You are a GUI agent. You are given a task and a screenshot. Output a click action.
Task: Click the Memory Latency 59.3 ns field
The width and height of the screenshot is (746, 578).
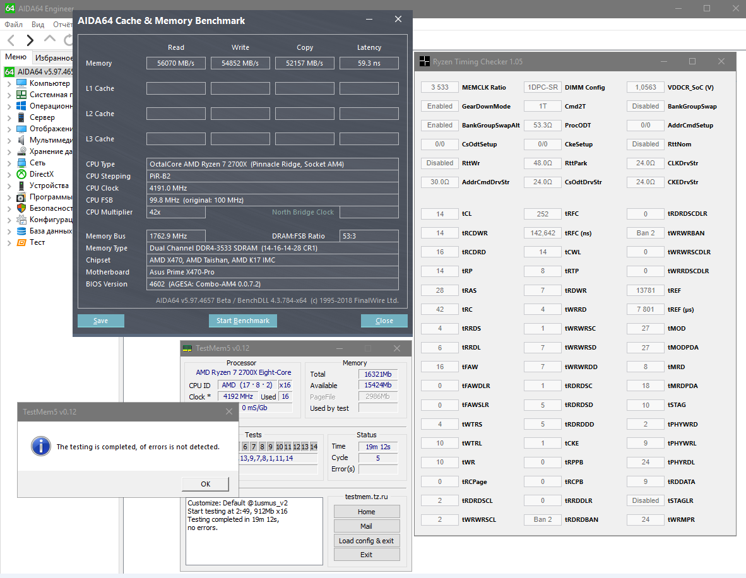click(x=369, y=63)
